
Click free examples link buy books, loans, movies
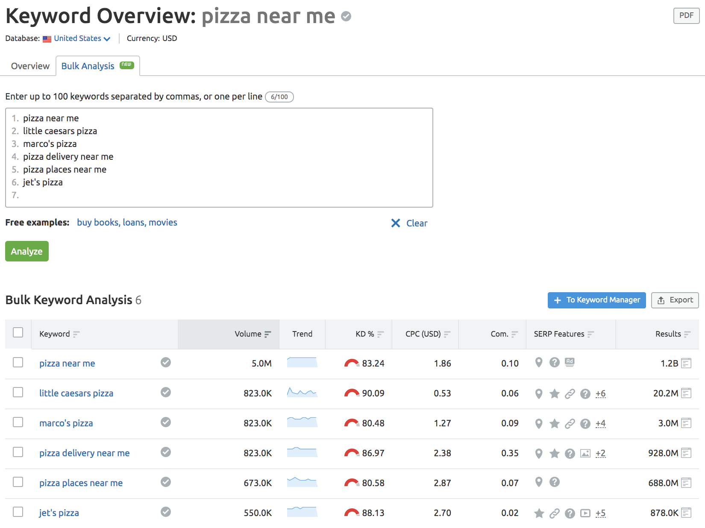pos(127,223)
